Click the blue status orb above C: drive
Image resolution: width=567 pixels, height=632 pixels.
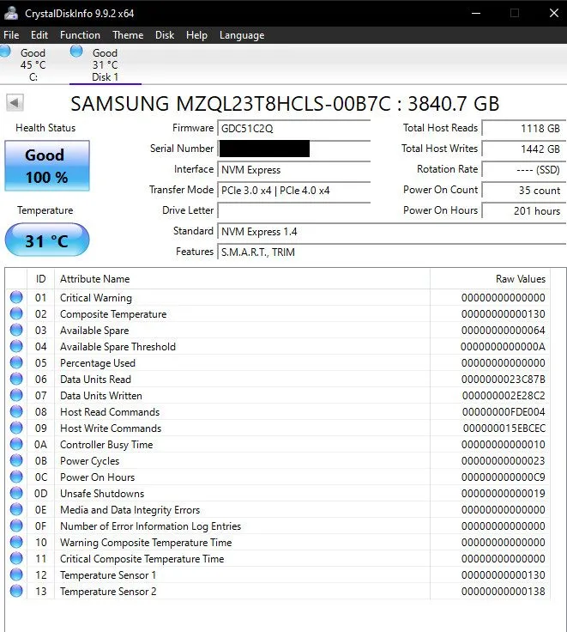point(5,52)
